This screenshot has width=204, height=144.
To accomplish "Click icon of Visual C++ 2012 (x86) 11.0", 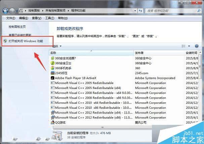I will click(52, 117).
